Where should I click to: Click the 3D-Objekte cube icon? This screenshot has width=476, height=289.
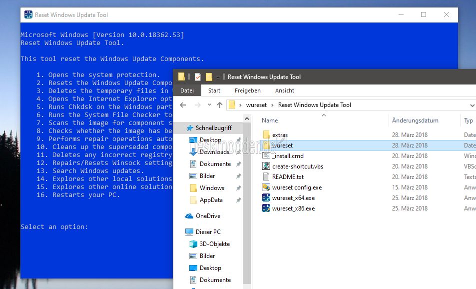tap(193, 243)
